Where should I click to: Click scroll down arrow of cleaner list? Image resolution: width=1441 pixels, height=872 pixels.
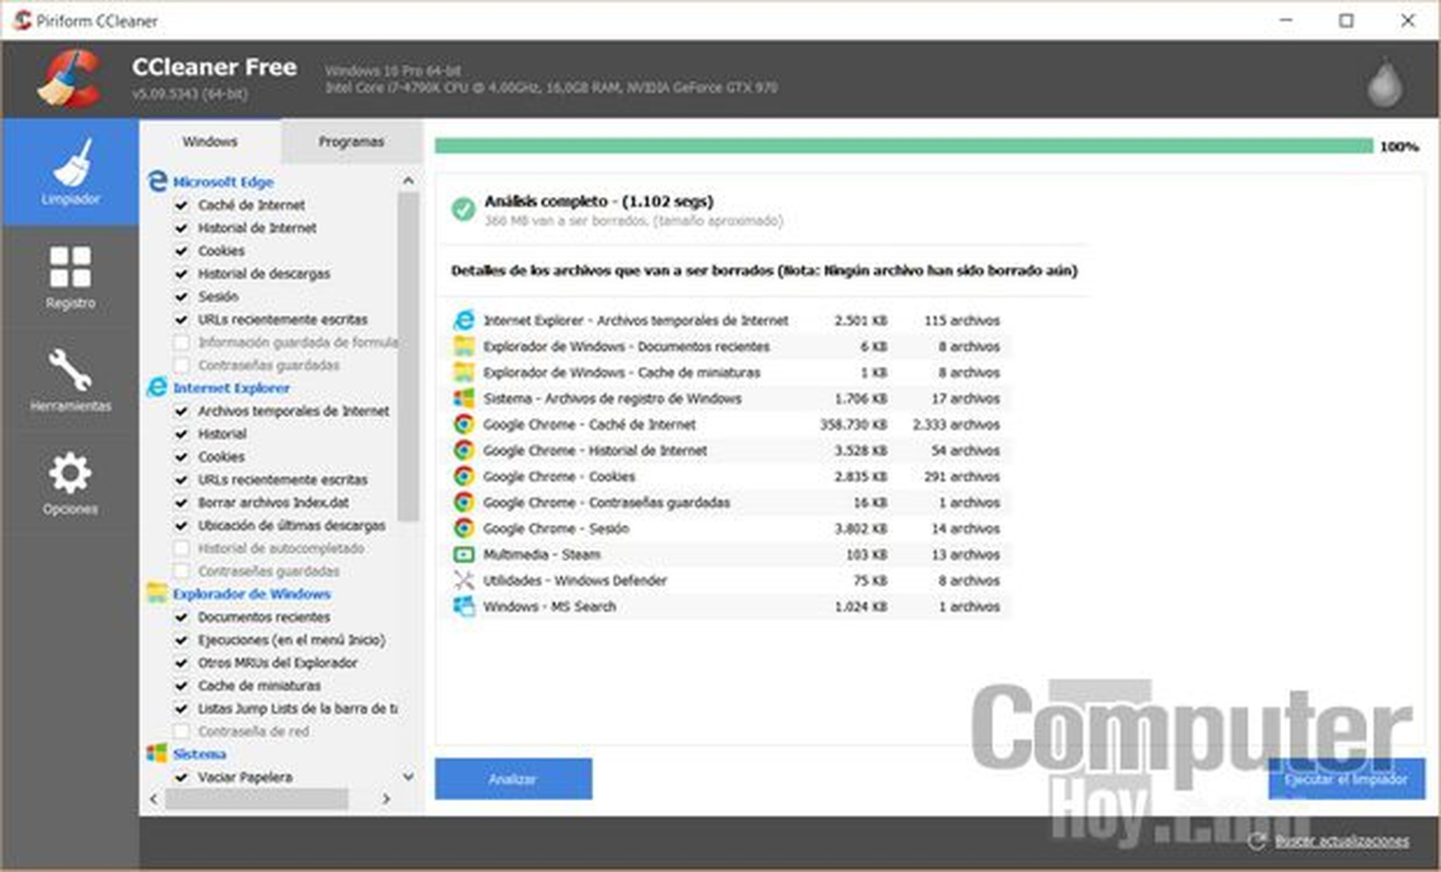408,777
